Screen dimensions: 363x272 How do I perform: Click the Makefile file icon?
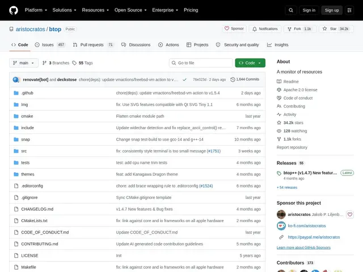[16, 267]
